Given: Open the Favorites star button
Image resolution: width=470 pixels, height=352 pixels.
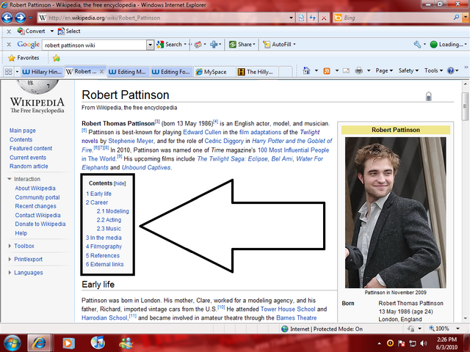Looking at the screenshot, I should [x=23, y=58].
